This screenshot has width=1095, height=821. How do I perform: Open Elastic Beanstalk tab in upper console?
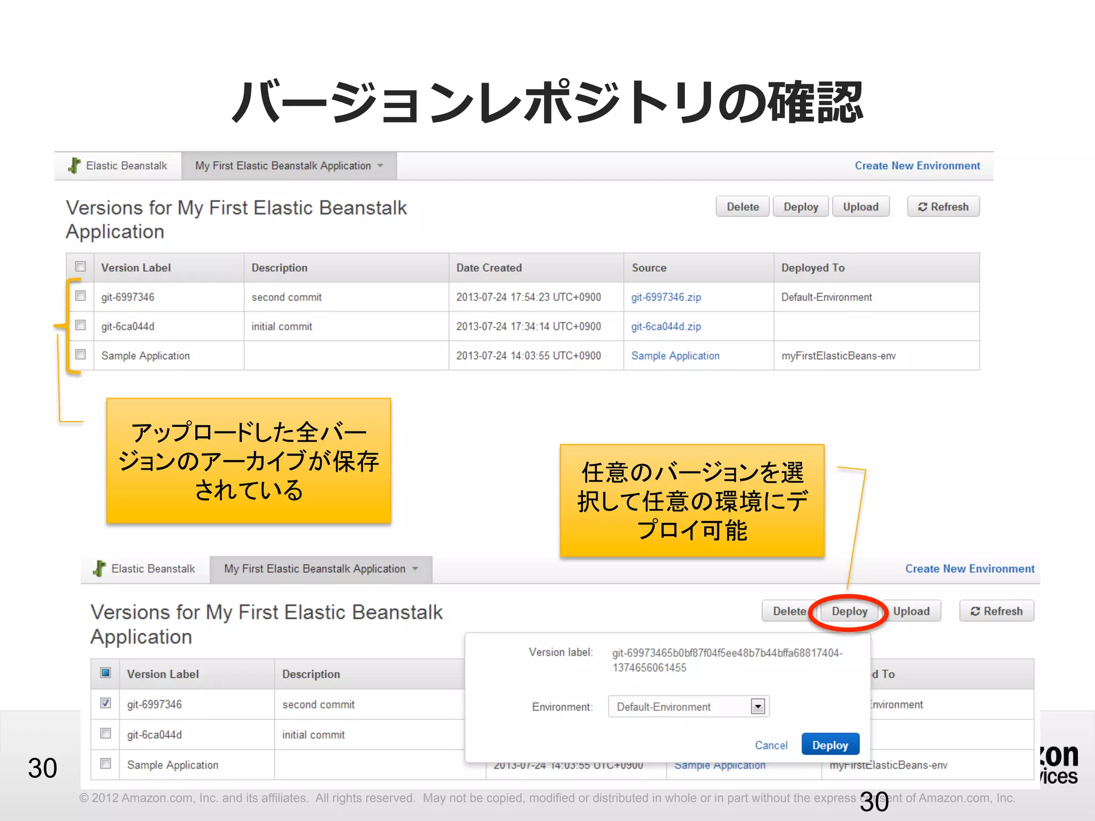118,166
